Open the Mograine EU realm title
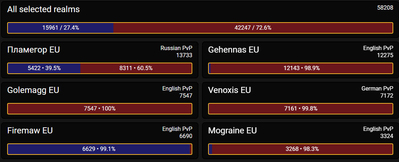 (232, 131)
